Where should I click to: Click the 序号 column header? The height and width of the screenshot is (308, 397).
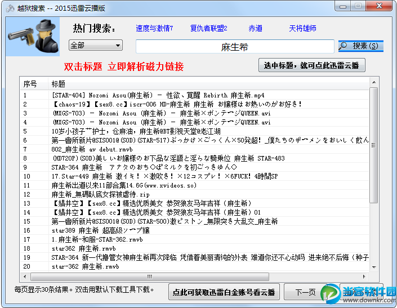pyautogui.click(x=34, y=84)
